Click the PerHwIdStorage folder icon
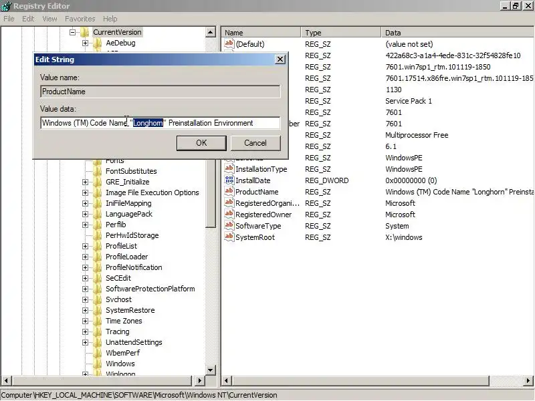The image size is (535, 401). [x=98, y=235]
